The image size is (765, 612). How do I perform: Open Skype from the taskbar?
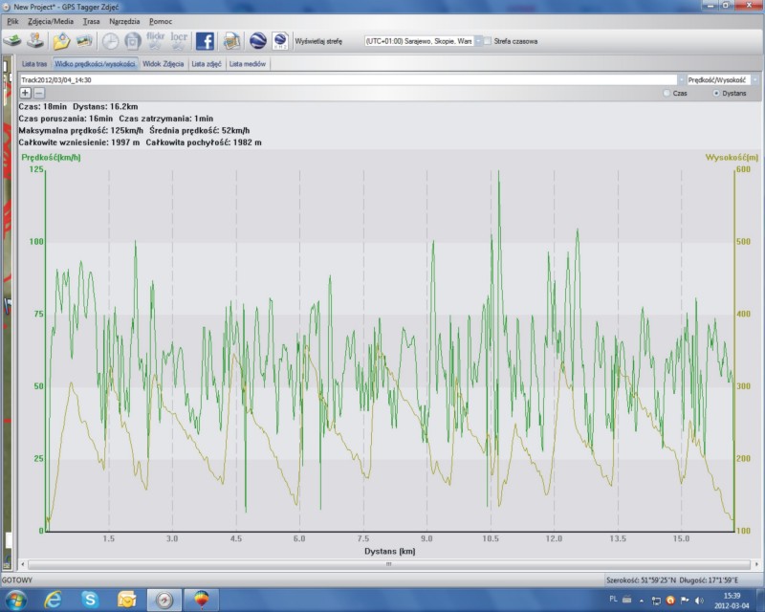coord(90,600)
